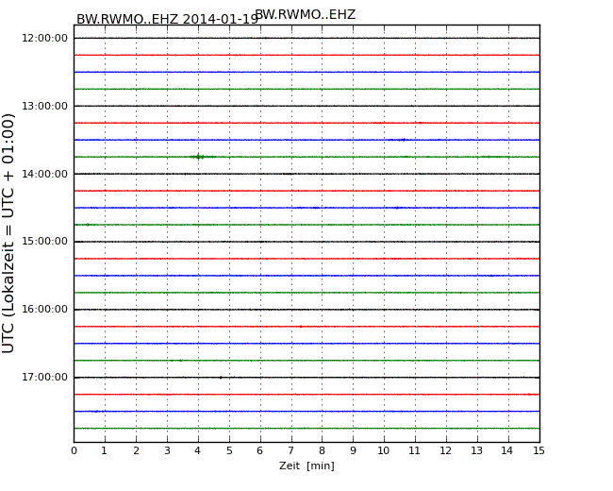Select the 15:00:00 time label
Screen dimensions: 613x491
(45, 241)
